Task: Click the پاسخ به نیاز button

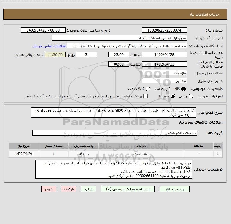Action: [x=174, y=189]
